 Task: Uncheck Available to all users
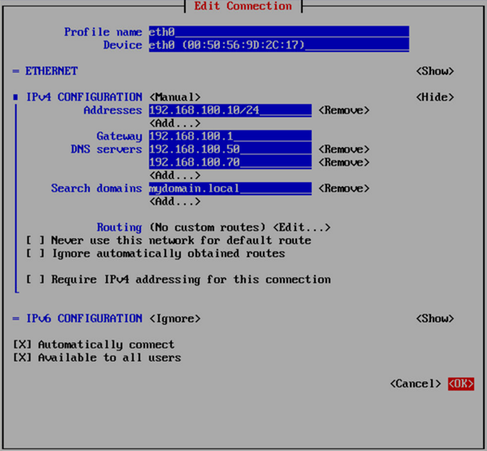point(97,358)
